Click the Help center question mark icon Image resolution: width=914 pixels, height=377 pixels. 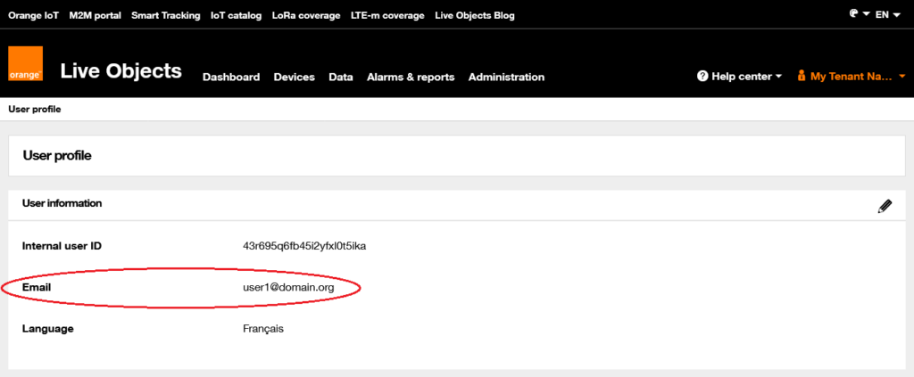pos(702,77)
